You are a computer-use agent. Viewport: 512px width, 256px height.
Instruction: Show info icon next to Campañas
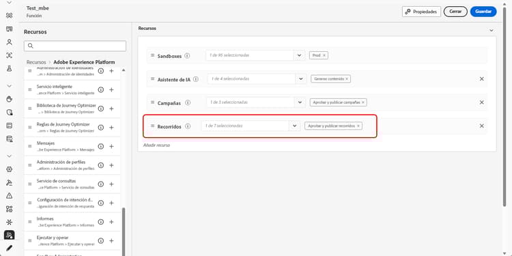point(188,102)
